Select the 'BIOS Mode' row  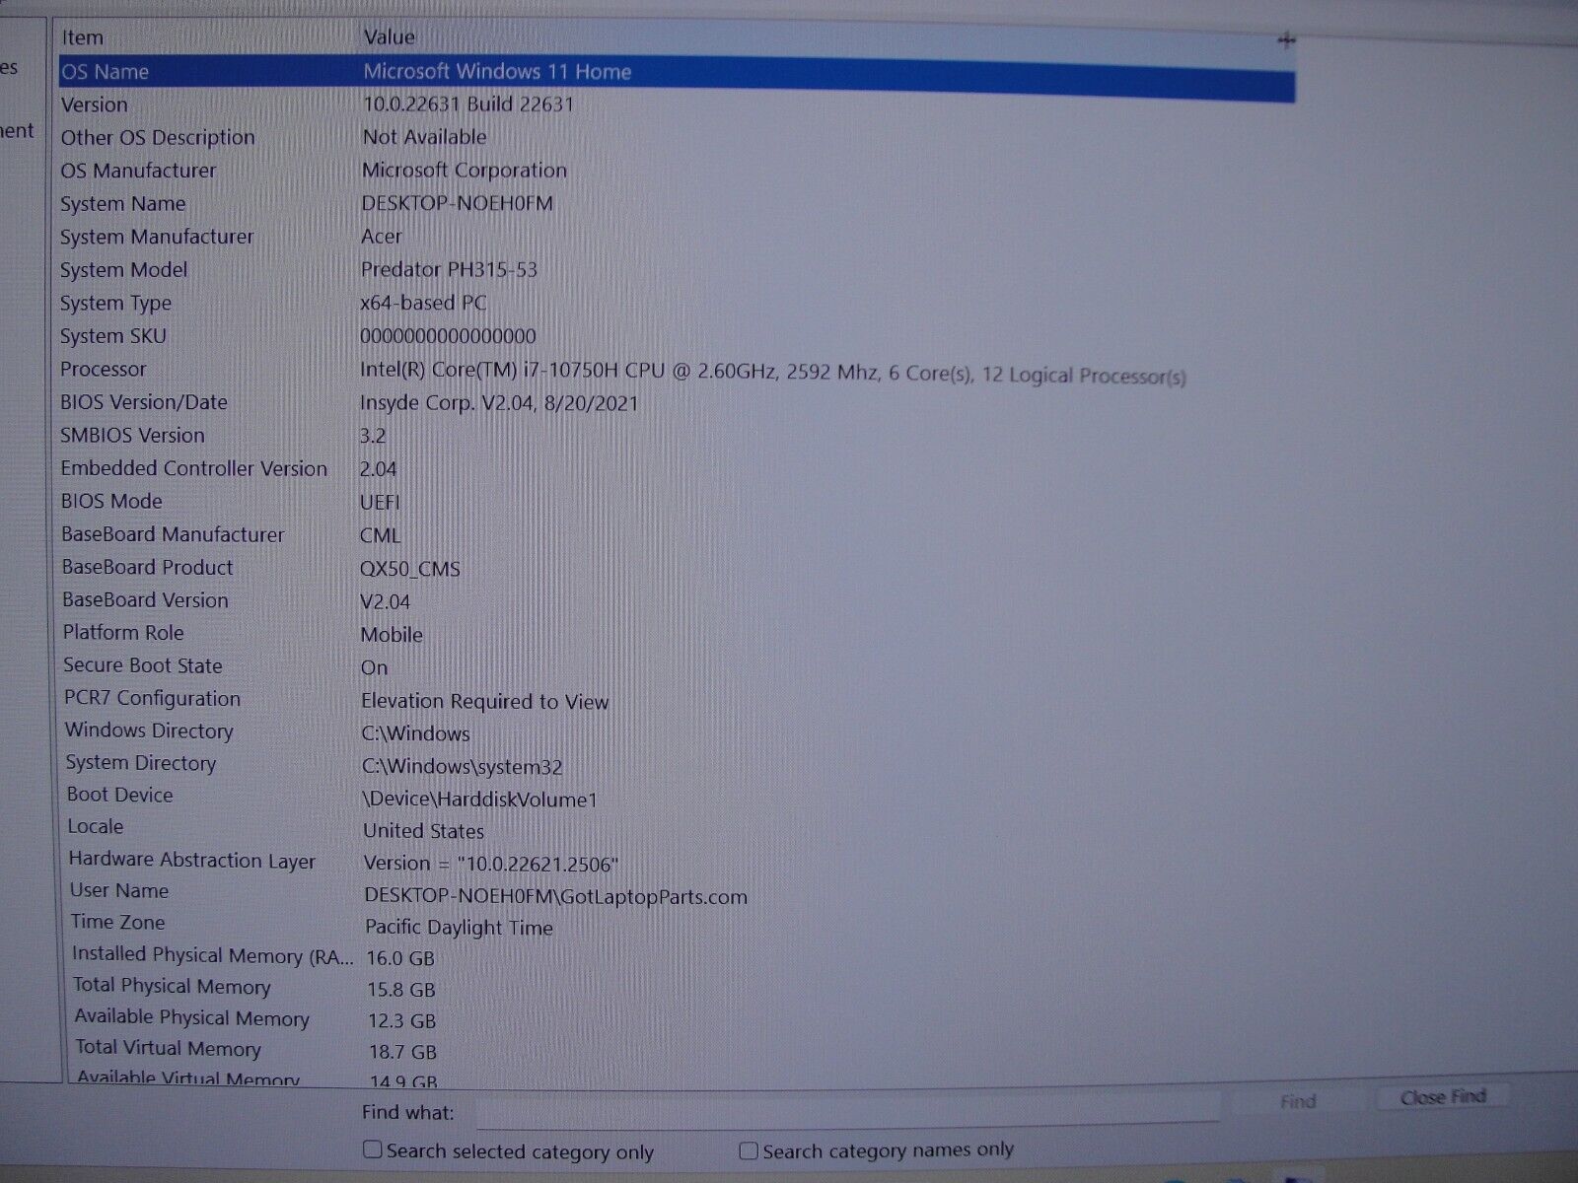tap(677, 501)
